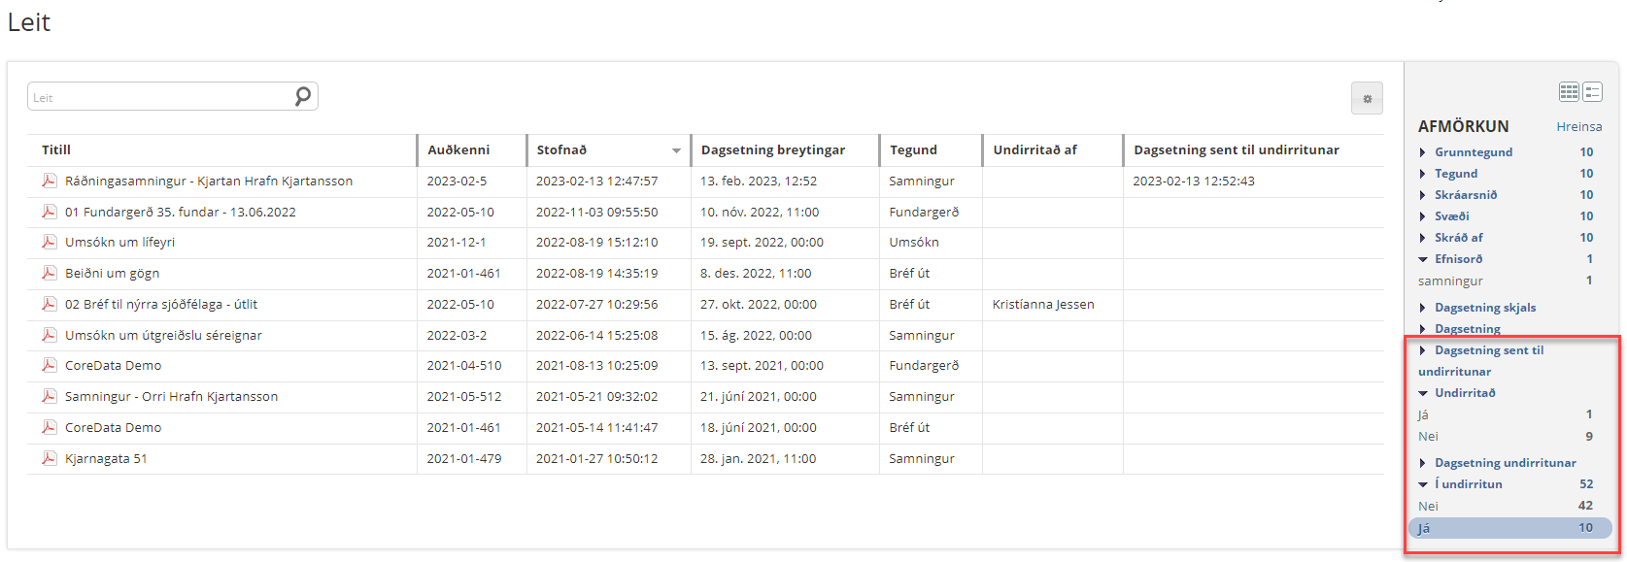
Task: Expand Dagsetning undirritunar filter group
Action: (1505, 463)
